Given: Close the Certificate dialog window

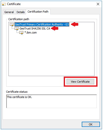Looking at the screenshot, I should (98, 4).
